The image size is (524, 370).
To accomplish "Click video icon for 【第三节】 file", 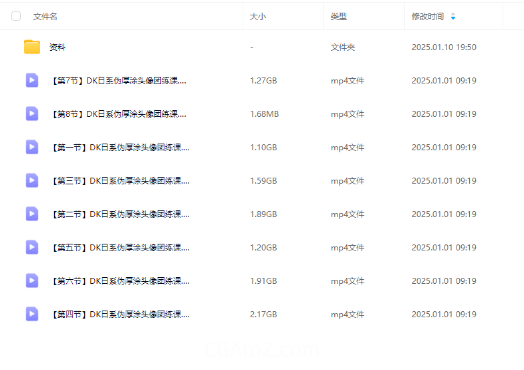I will (x=32, y=180).
